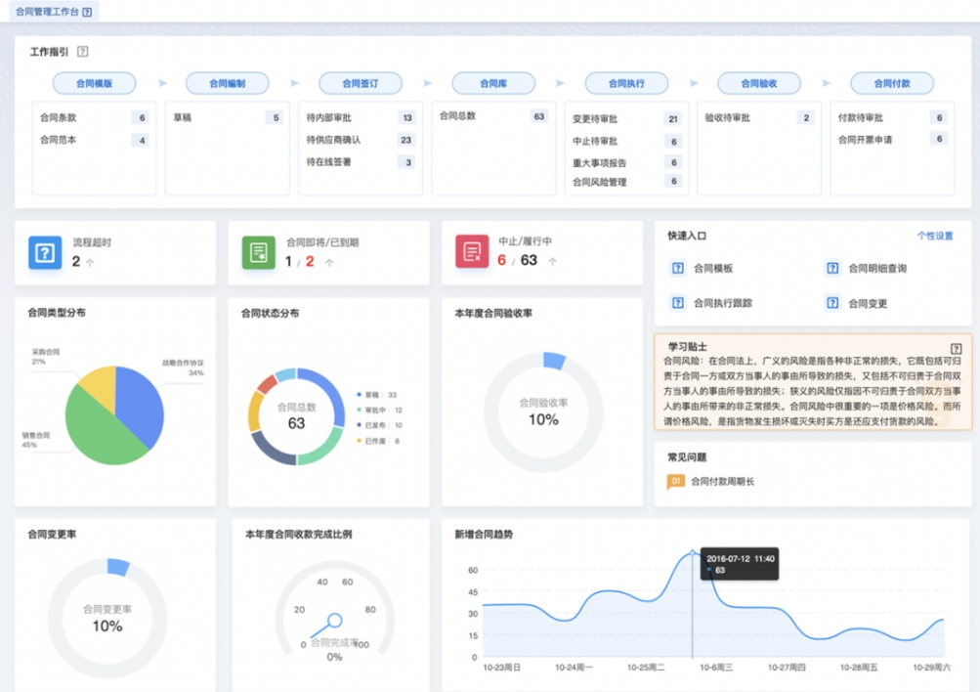Screen dimensions: 980x692
Task: Switch to the 合同管理工作台 tab
Action: (x=54, y=12)
